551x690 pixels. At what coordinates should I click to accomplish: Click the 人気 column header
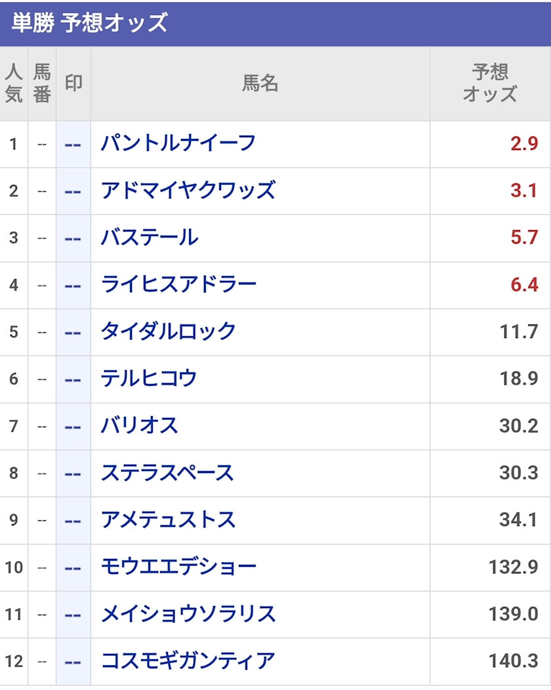click(14, 83)
